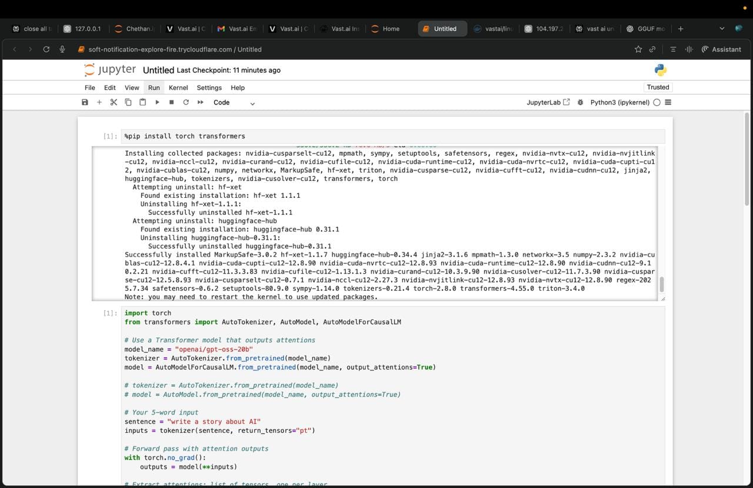753x488 pixels.
Task: Switch to the GGUF browser tab
Action: [x=646, y=29]
